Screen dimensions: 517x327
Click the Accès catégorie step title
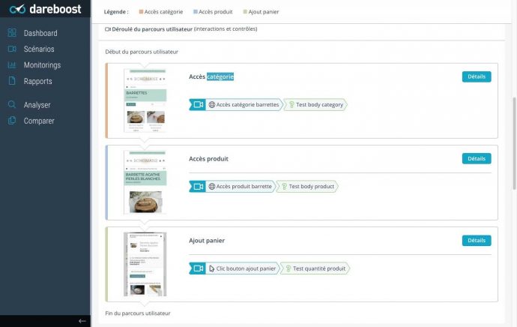click(211, 76)
